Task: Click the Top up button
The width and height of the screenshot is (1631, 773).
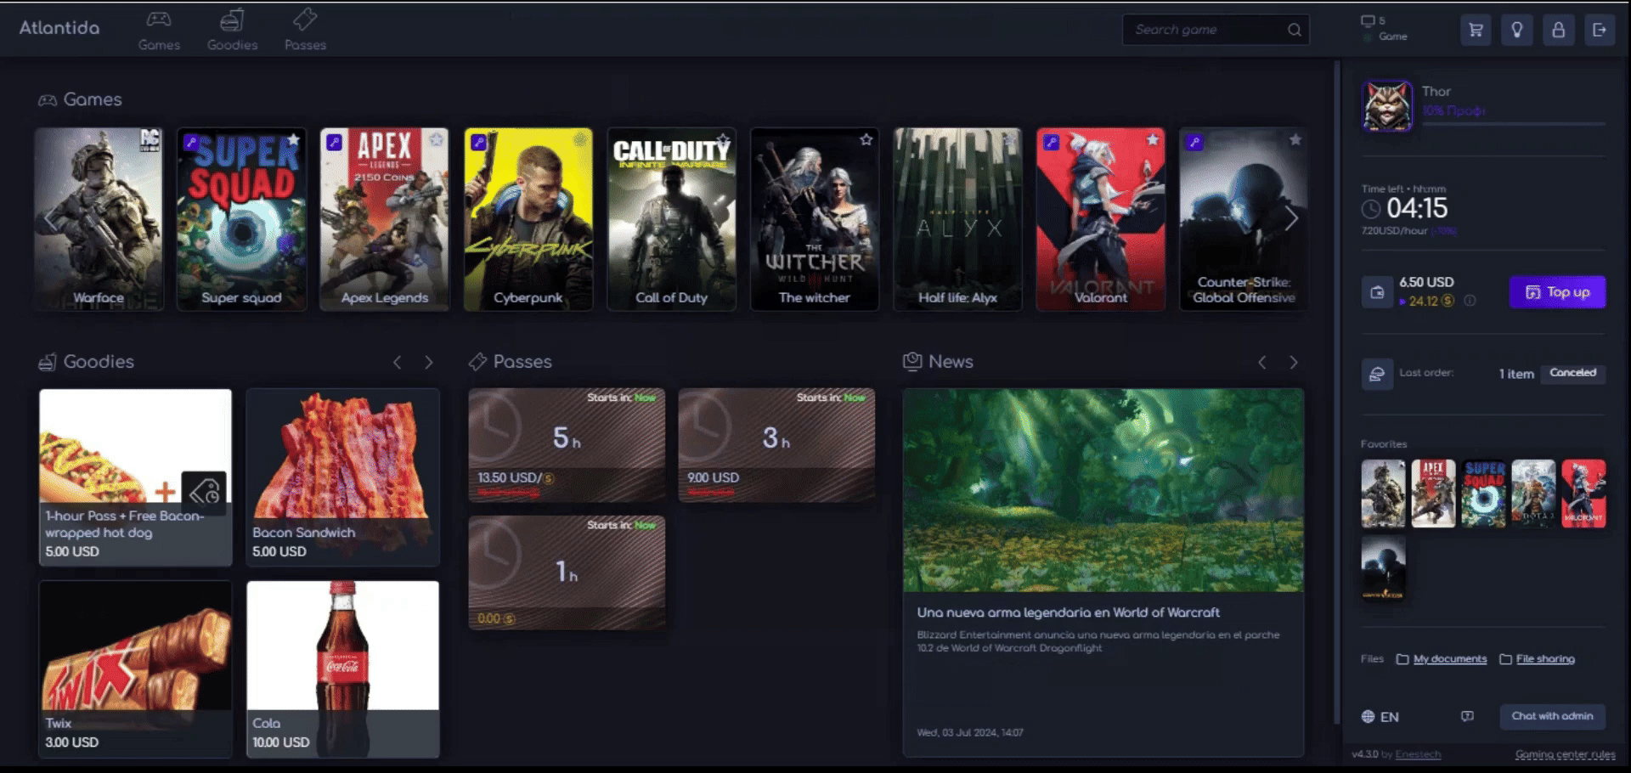Action: pyautogui.click(x=1557, y=292)
